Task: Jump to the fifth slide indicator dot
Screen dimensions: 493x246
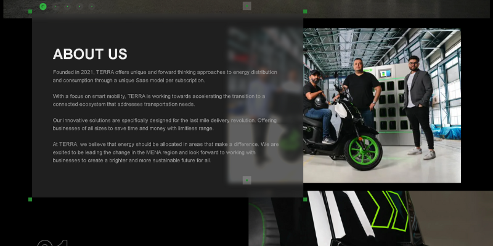Action: pyautogui.click(x=91, y=6)
